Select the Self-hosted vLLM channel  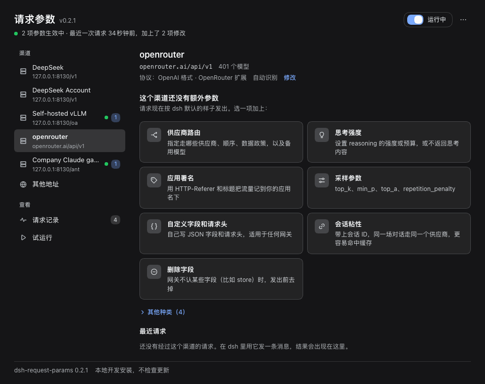[x=70, y=118]
